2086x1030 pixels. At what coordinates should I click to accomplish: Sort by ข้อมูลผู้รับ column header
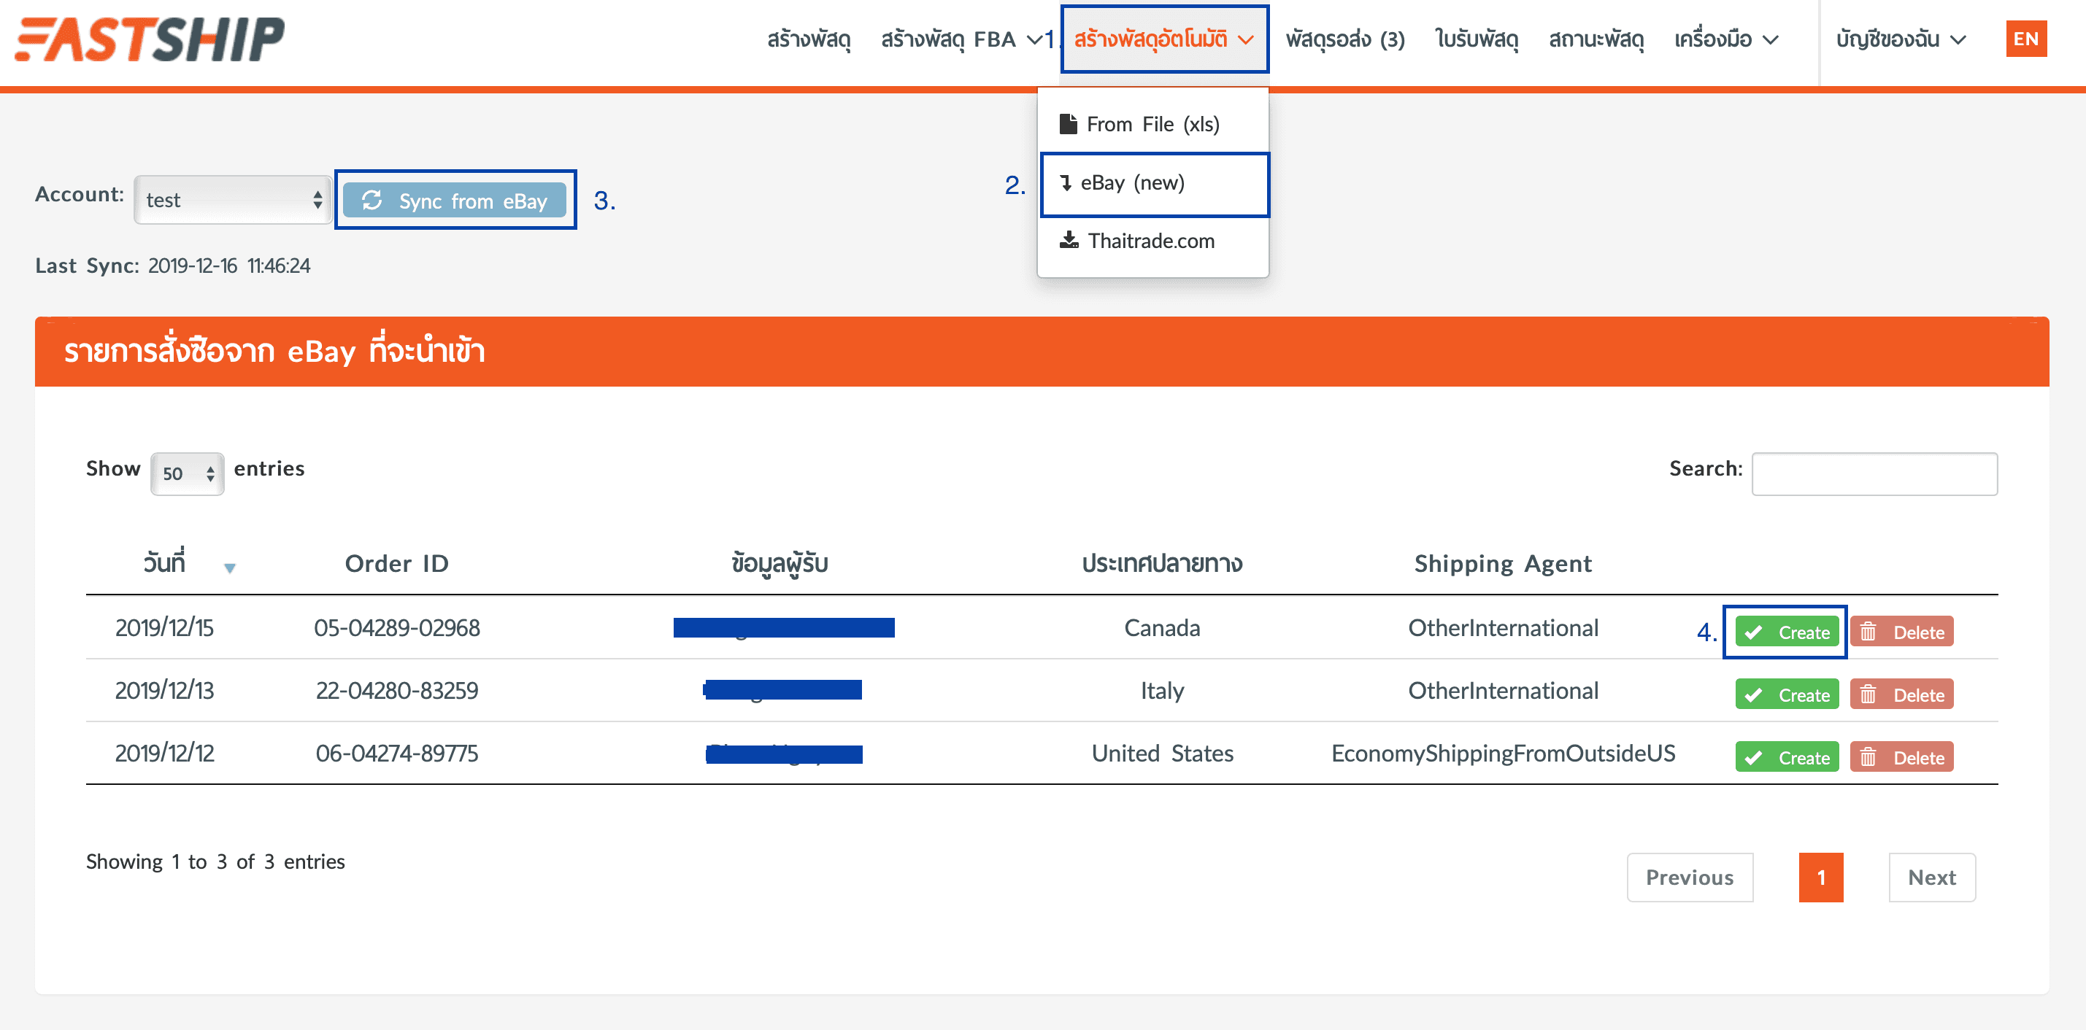point(780,563)
